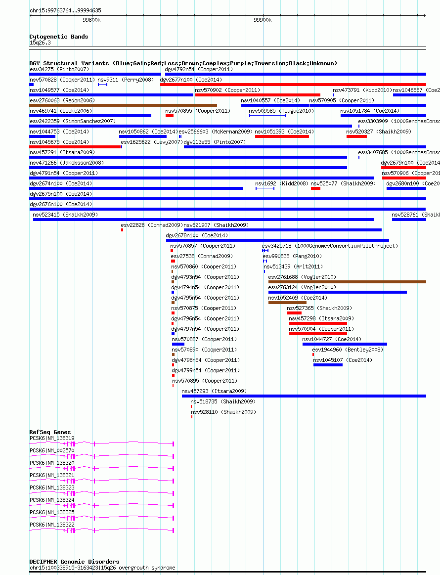This screenshot has width=440, height=575.
Task: Select the dgv4792n54 (Cooper2011) blue gain bar
Action: click(296, 74)
